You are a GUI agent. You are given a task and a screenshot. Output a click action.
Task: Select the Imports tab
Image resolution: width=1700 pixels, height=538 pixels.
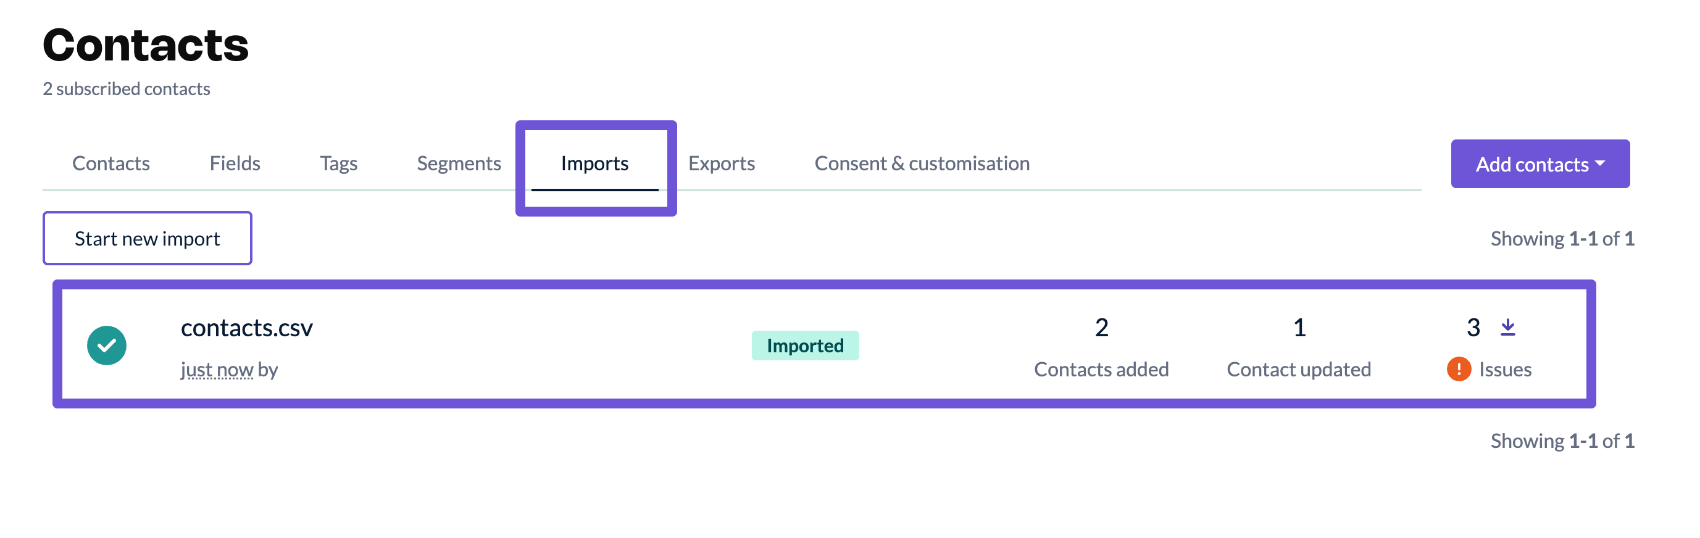[594, 163]
